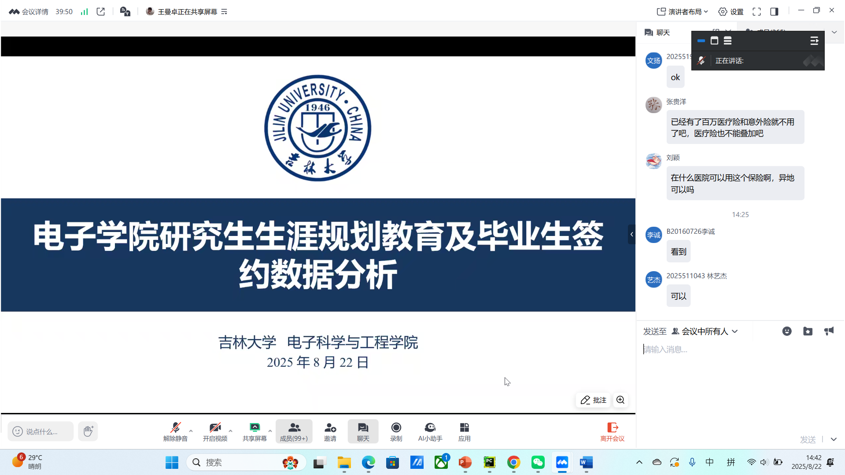845x475 pixels.
Task: Click the raise hand icon
Action: click(88, 431)
